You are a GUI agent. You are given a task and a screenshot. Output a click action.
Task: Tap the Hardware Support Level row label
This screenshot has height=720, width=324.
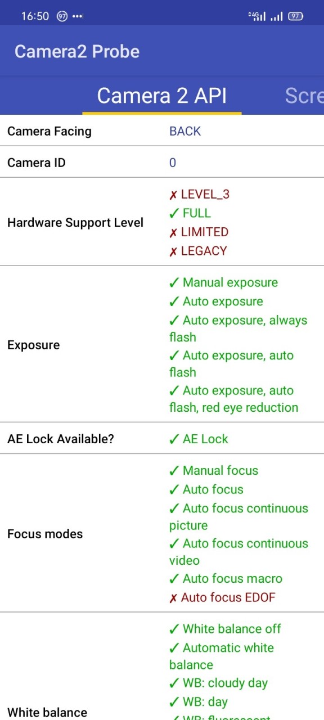[x=75, y=223]
